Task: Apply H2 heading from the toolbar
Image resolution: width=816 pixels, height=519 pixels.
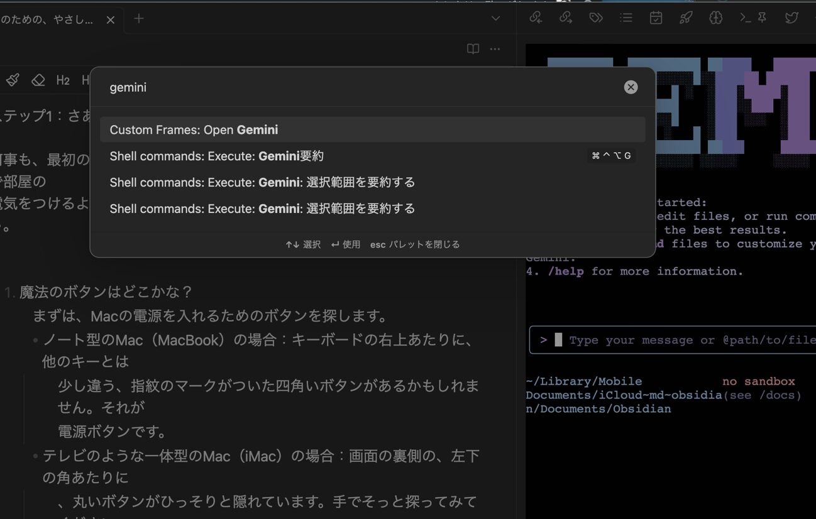Action: pos(63,80)
